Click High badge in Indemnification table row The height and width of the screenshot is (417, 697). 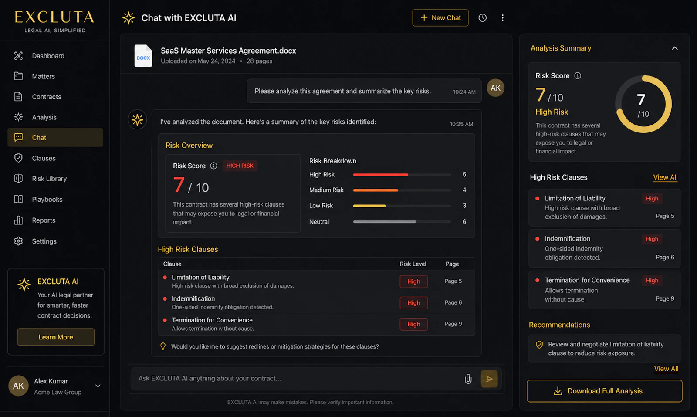414,303
